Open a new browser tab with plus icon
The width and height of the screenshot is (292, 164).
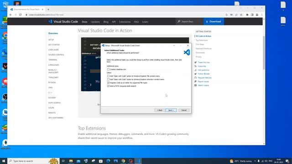pyautogui.click(x=48, y=9)
